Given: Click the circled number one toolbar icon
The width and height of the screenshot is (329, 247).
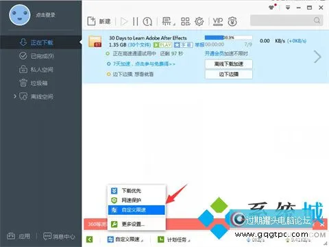Looking at the screenshot, I should pyautogui.click(x=147, y=22).
